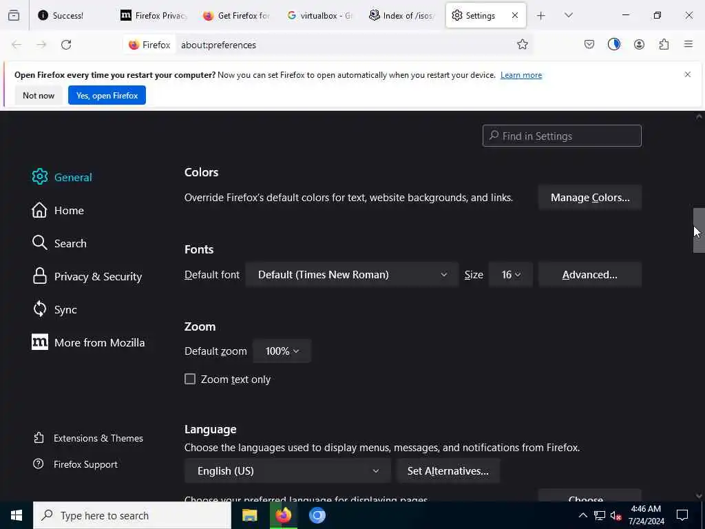Open Firefox Support link

point(76,464)
